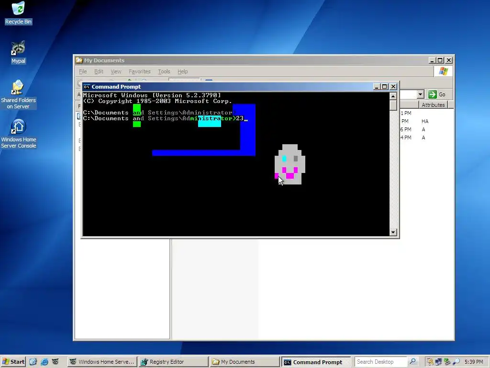
Task: Switch to My Documents taskbar button
Action: pos(245,362)
